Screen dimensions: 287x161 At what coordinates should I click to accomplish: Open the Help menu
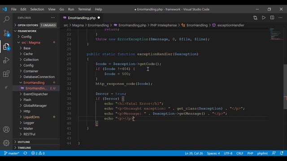99,9
